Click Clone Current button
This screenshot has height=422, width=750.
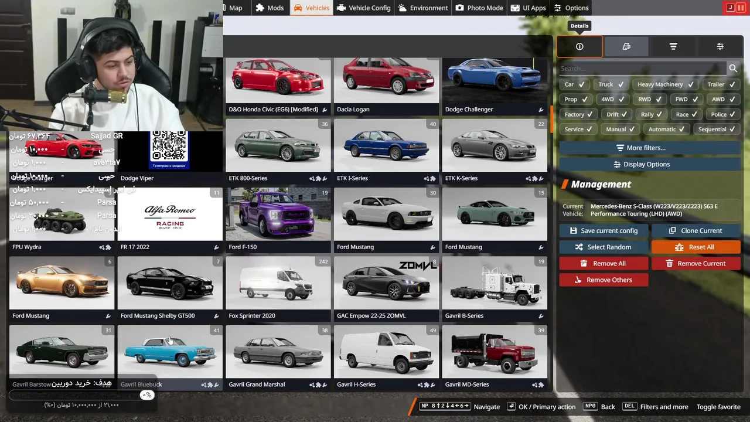(x=696, y=230)
